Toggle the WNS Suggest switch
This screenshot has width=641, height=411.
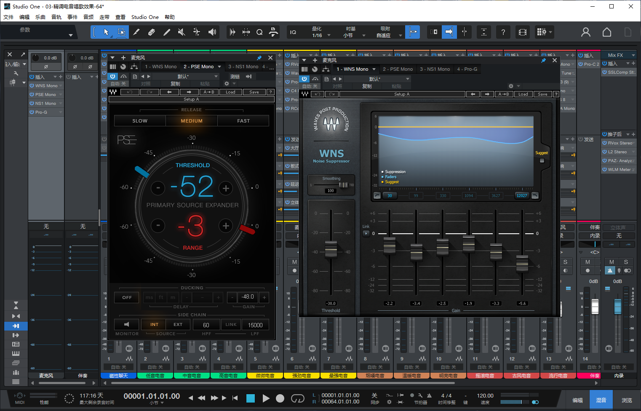pyautogui.click(x=542, y=160)
